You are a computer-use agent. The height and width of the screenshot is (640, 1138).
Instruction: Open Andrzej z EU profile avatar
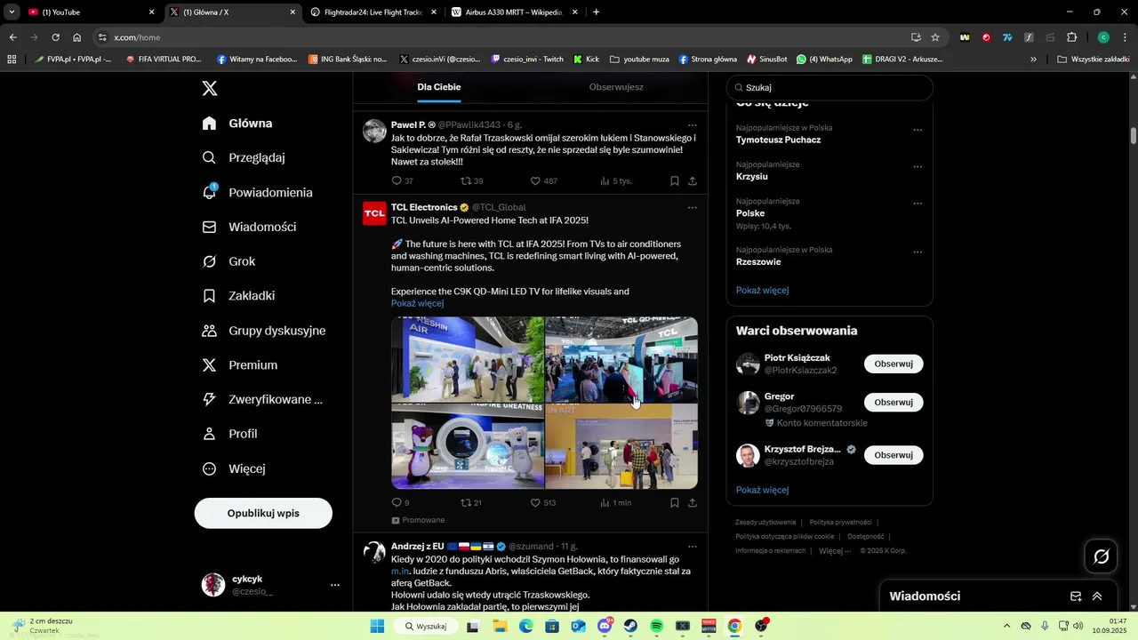pos(374,552)
